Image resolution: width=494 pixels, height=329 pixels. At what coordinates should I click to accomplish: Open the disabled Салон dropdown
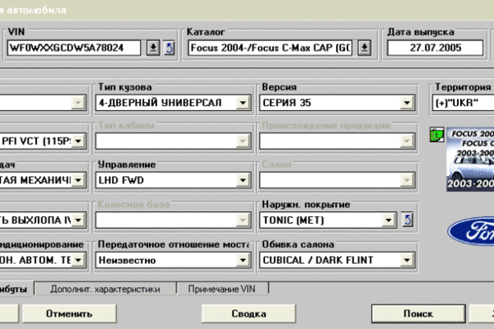click(x=407, y=180)
